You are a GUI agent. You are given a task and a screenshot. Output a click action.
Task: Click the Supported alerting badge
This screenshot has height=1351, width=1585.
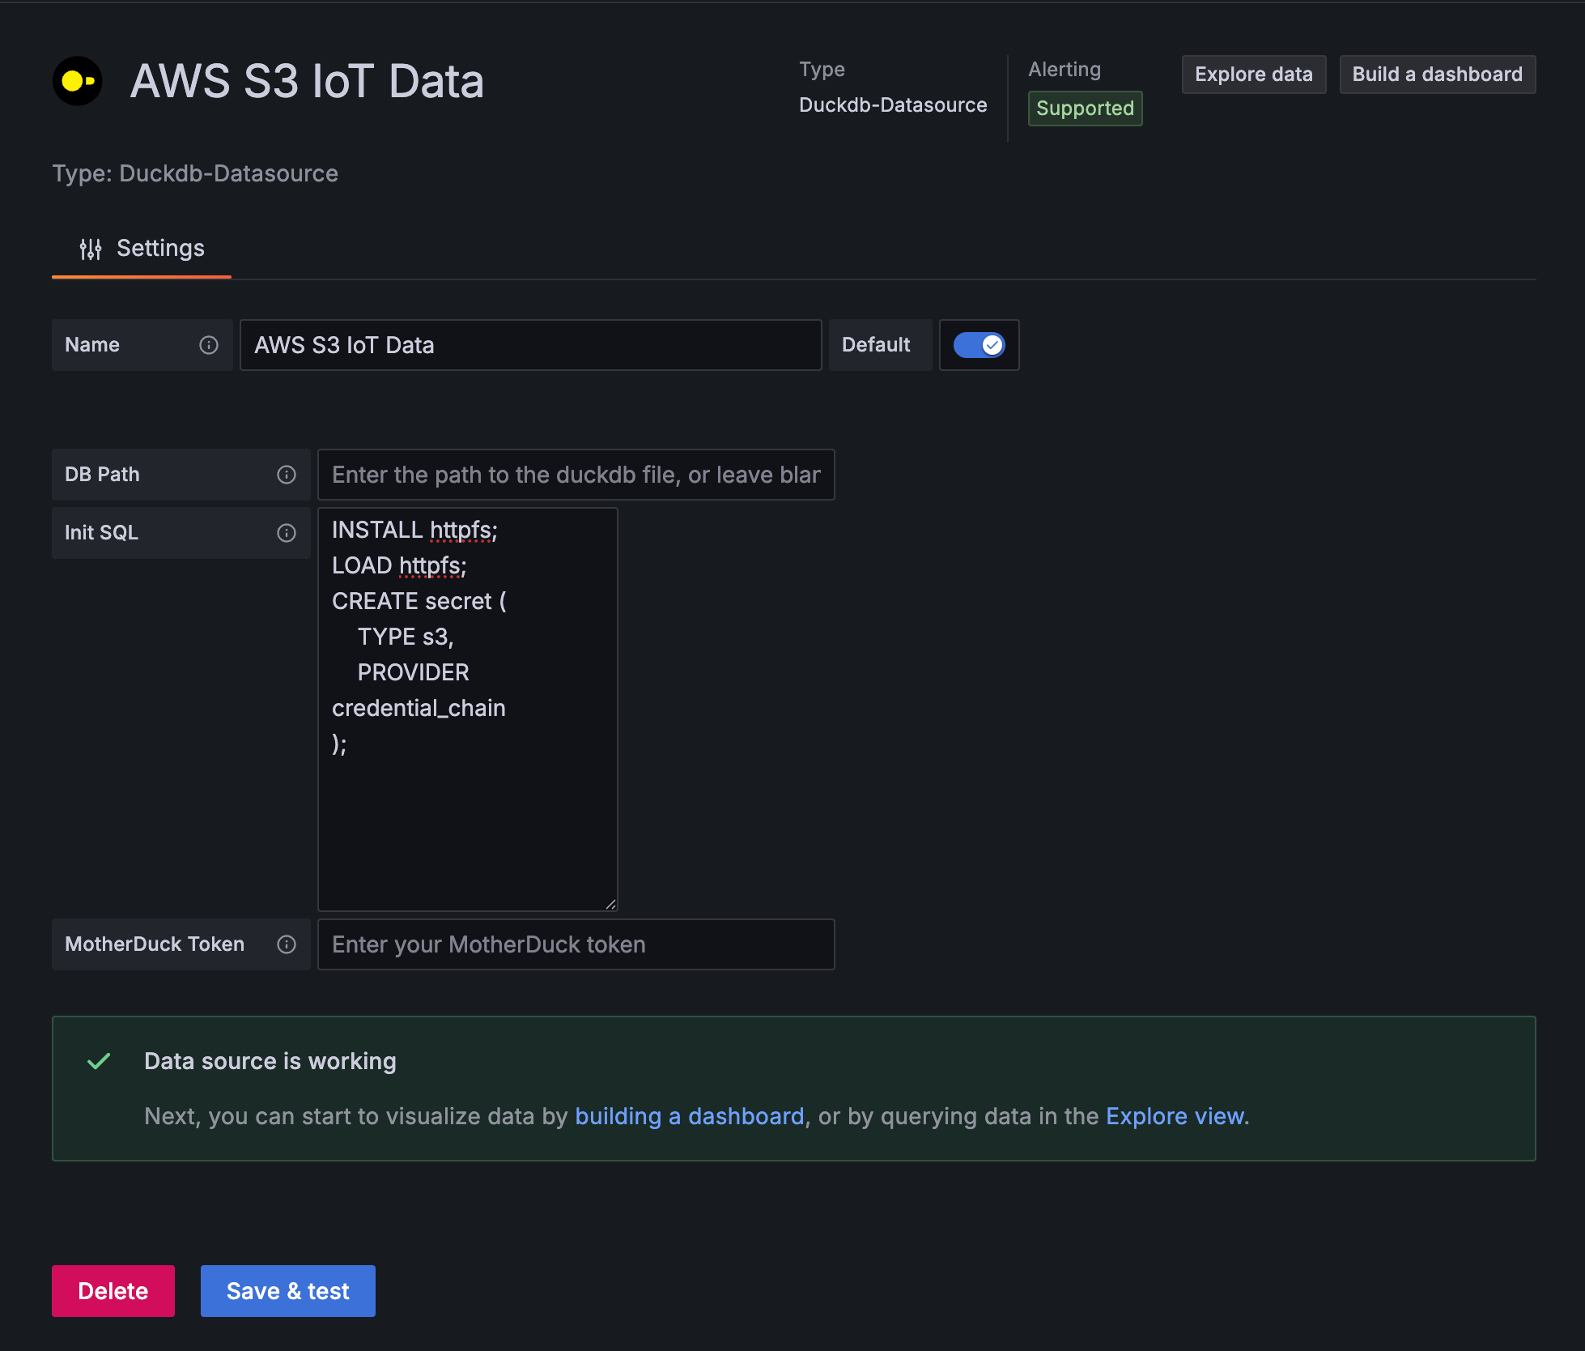[1085, 109]
